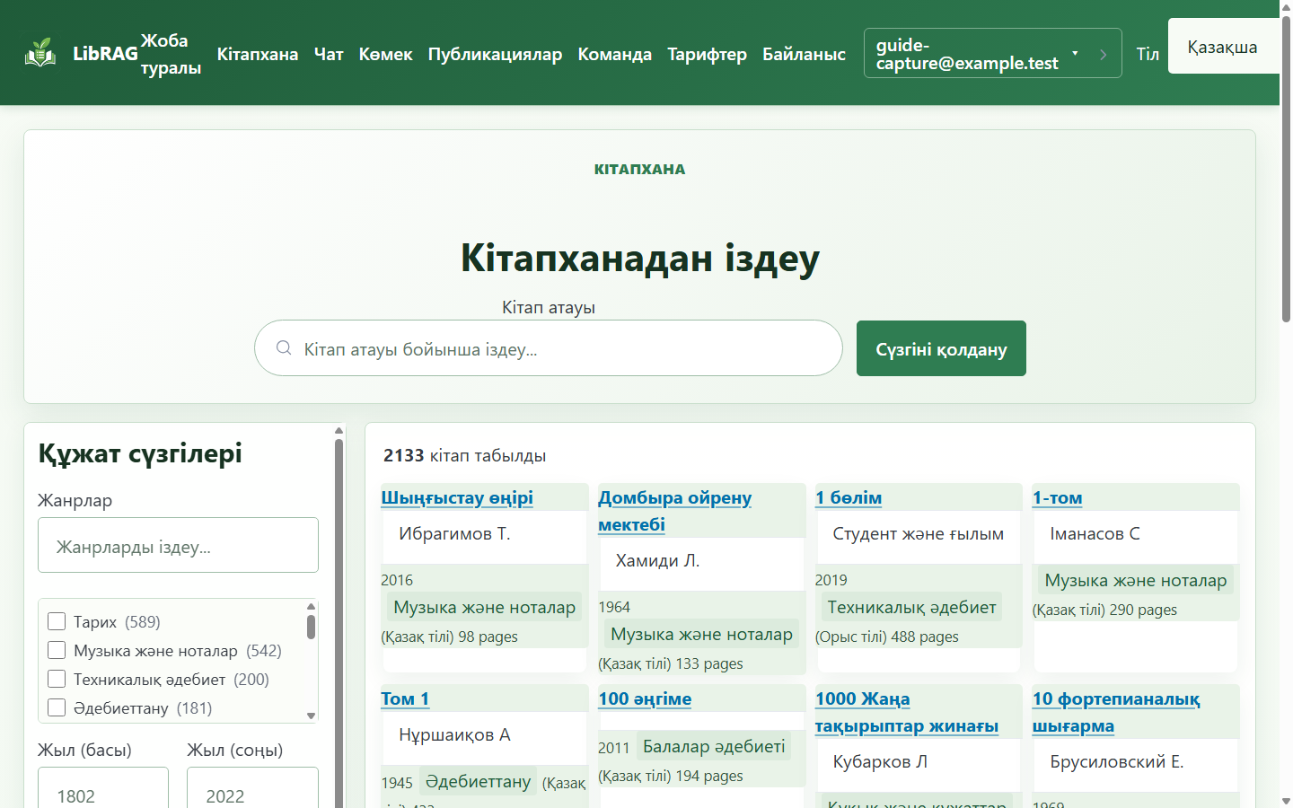
Task: Click the LibRAG book logo icon
Action: (40, 53)
